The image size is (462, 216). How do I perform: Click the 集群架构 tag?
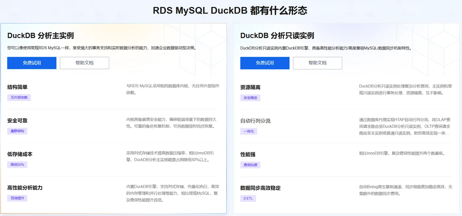[x=17, y=131]
